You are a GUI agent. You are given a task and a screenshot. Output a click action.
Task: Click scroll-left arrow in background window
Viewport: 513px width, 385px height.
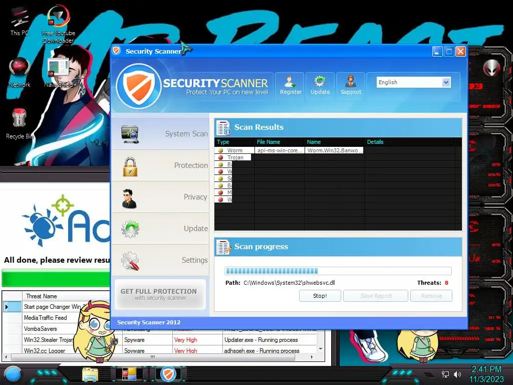point(6,357)
